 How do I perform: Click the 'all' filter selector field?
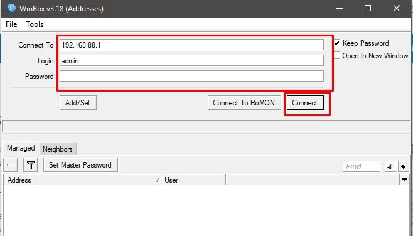point(390,166)
